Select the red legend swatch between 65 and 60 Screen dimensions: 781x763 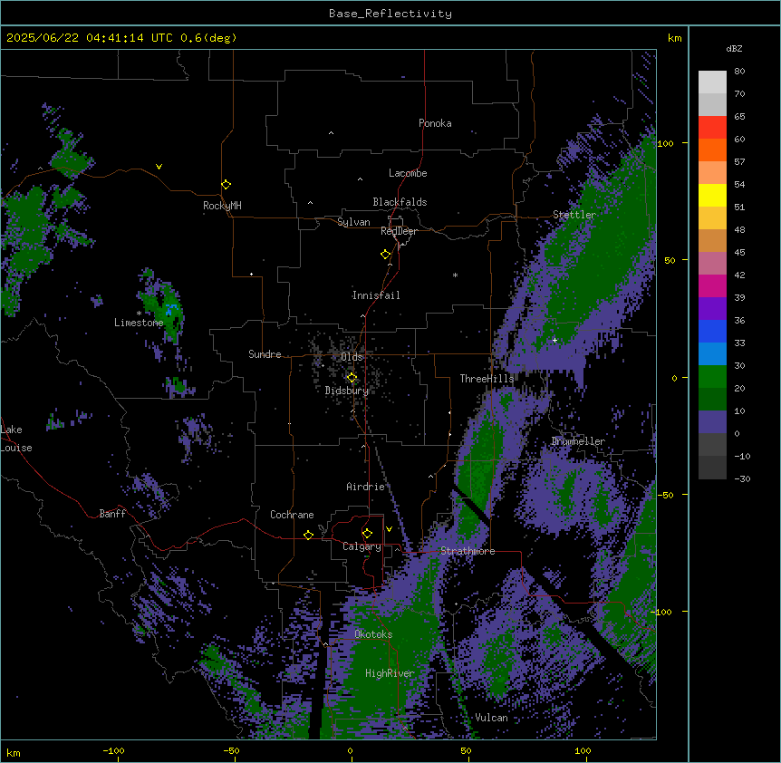click(x=712, y=128)
